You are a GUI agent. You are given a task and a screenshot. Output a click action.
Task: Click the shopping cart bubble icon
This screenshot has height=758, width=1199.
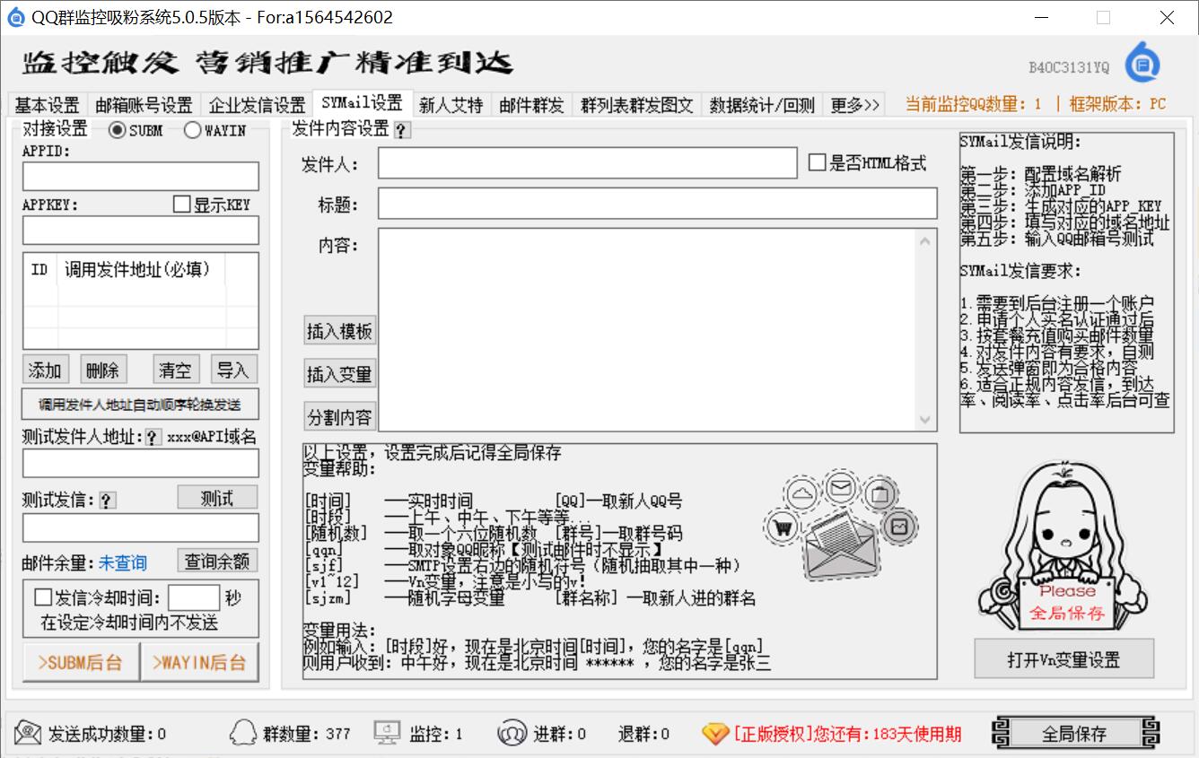pyautogui.click(x=783, y=527)
